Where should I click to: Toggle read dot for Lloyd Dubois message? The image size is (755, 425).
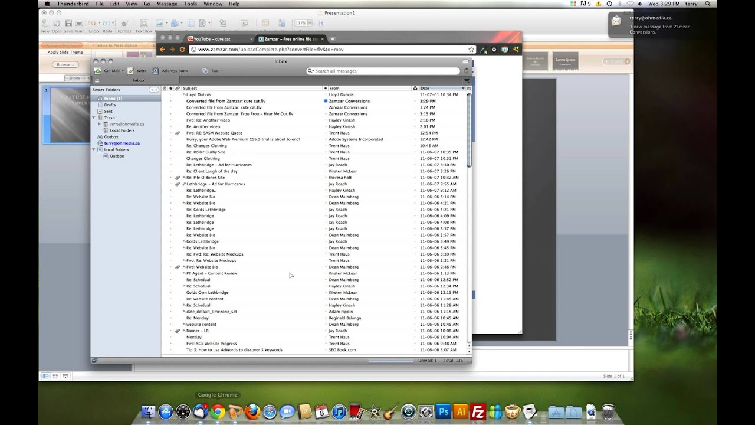(x=326, y=94)
